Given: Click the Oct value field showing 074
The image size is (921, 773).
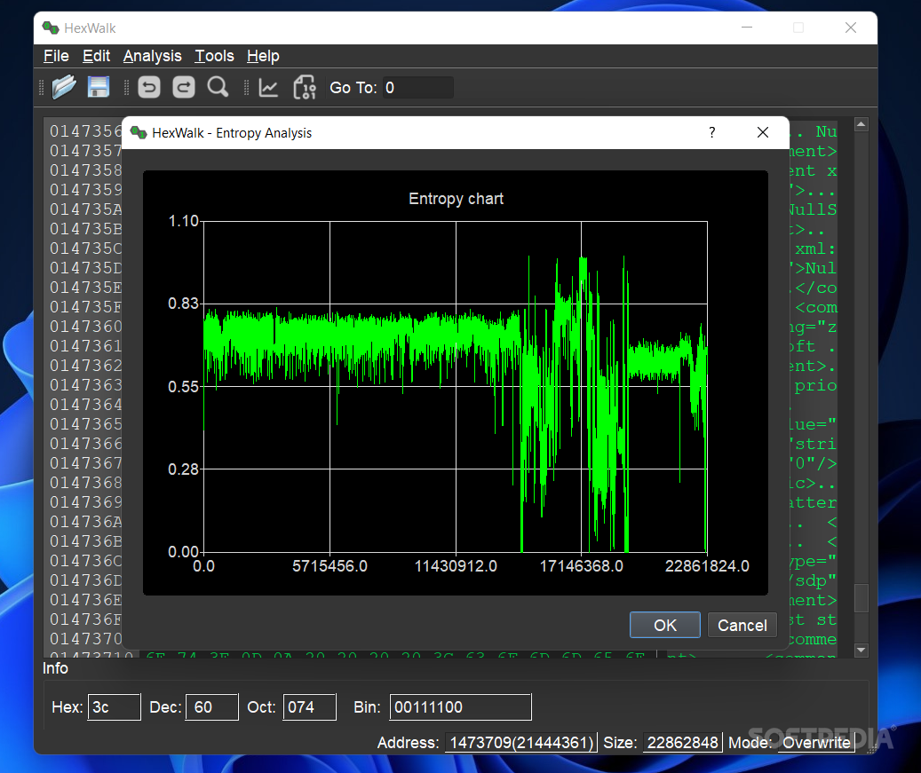Looking at the screenshot, I should point(310,706).
